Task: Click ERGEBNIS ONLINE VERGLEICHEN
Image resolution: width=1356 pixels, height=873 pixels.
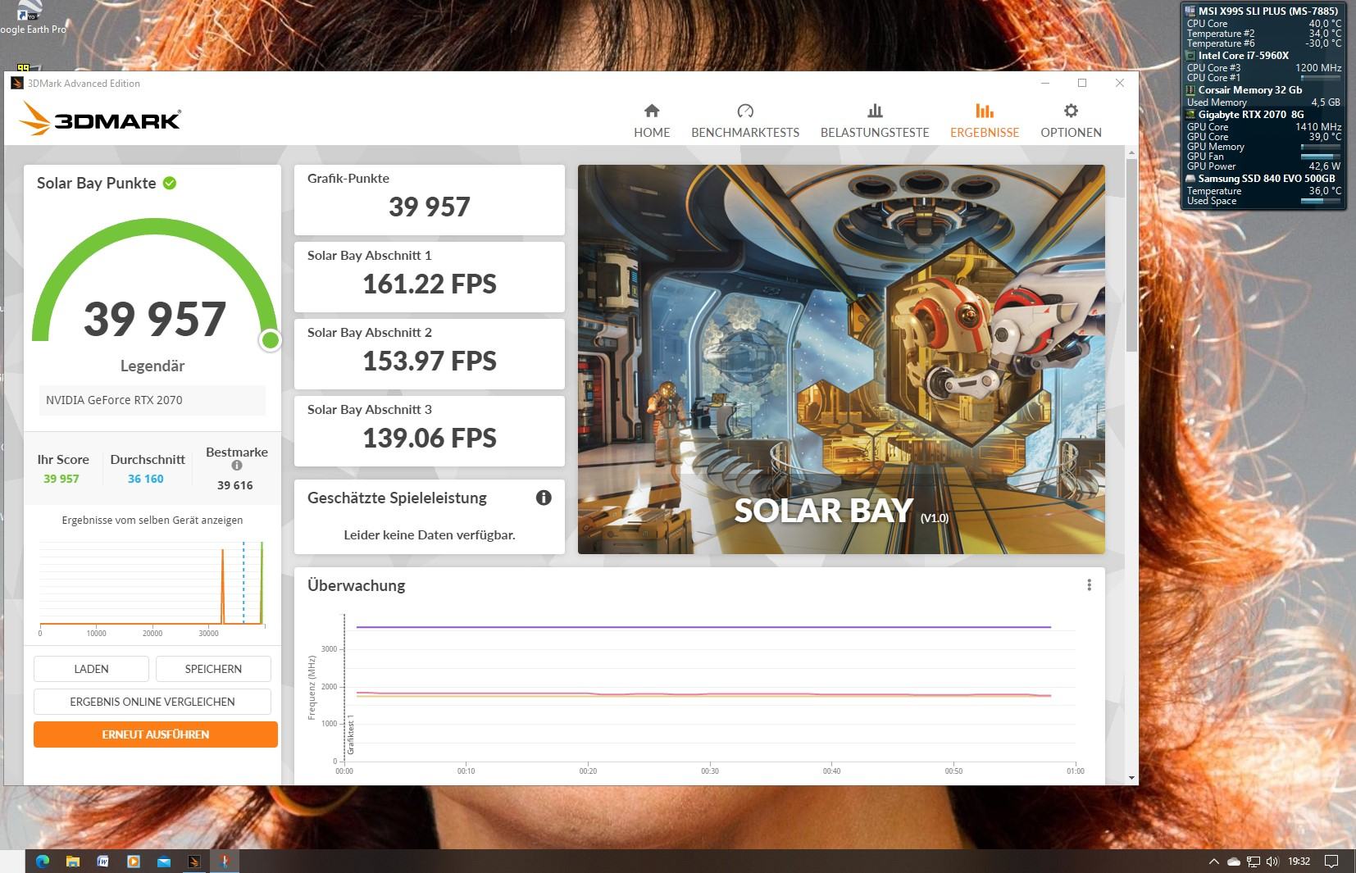Action: point(152,702)
